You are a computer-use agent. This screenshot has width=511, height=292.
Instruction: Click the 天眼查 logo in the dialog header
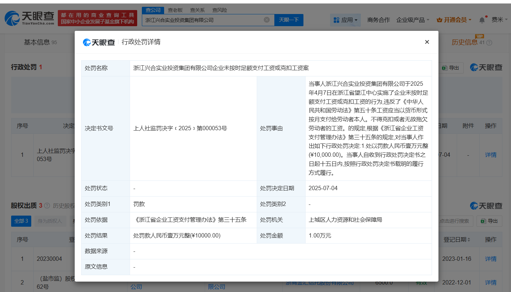point(99,42)
